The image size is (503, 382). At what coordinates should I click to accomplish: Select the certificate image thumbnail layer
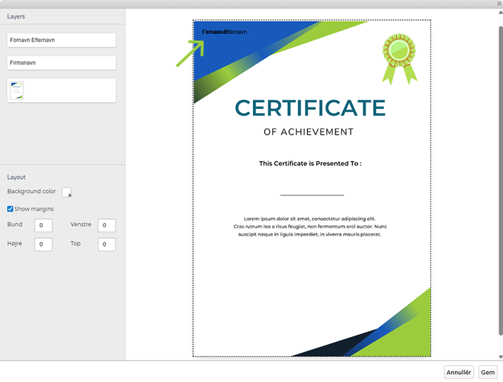pos(61,91)
